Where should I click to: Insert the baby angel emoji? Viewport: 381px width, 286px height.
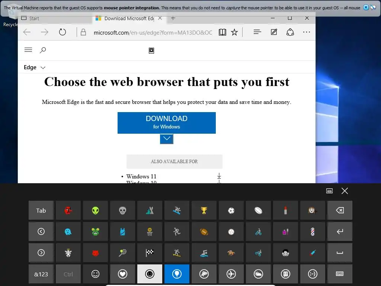point(68,253)
